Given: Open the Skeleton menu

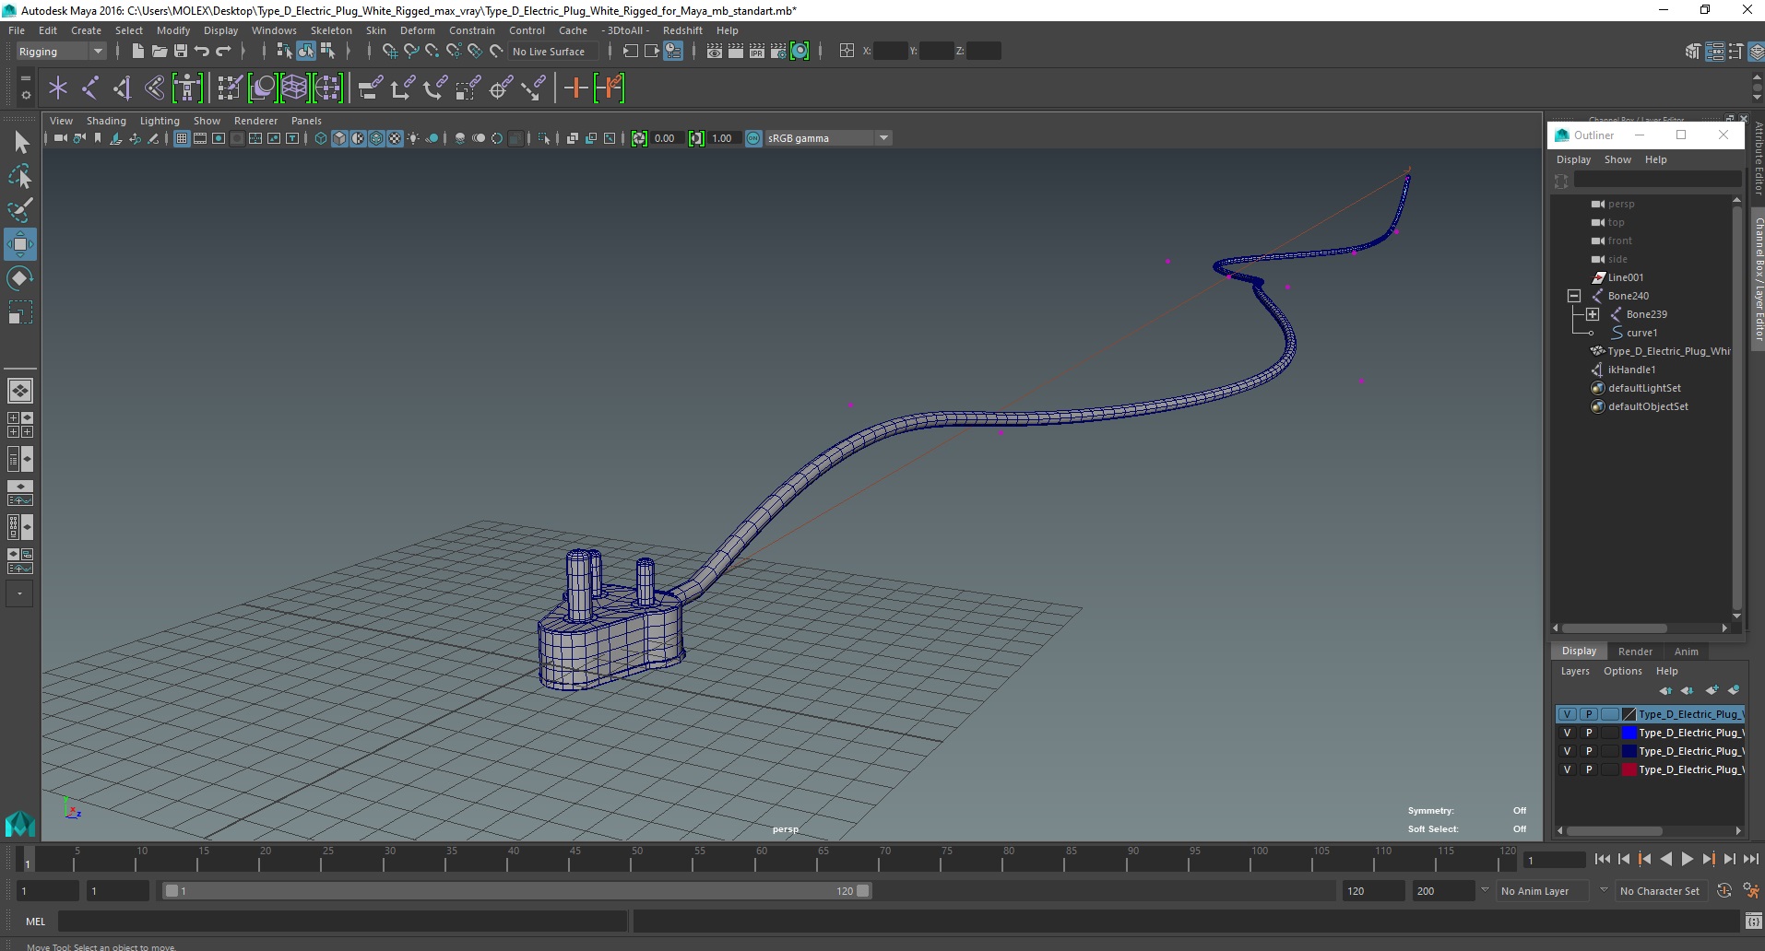Looking at the screenshot, I should tap(331, 30).
